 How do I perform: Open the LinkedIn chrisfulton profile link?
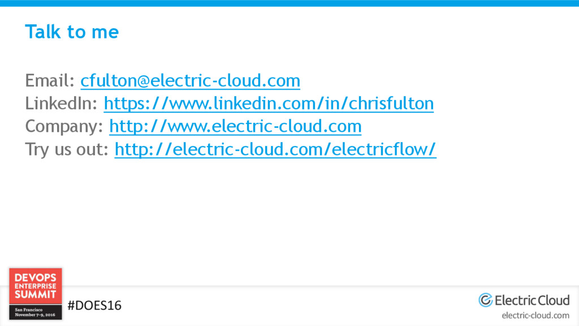coord(269,104)
